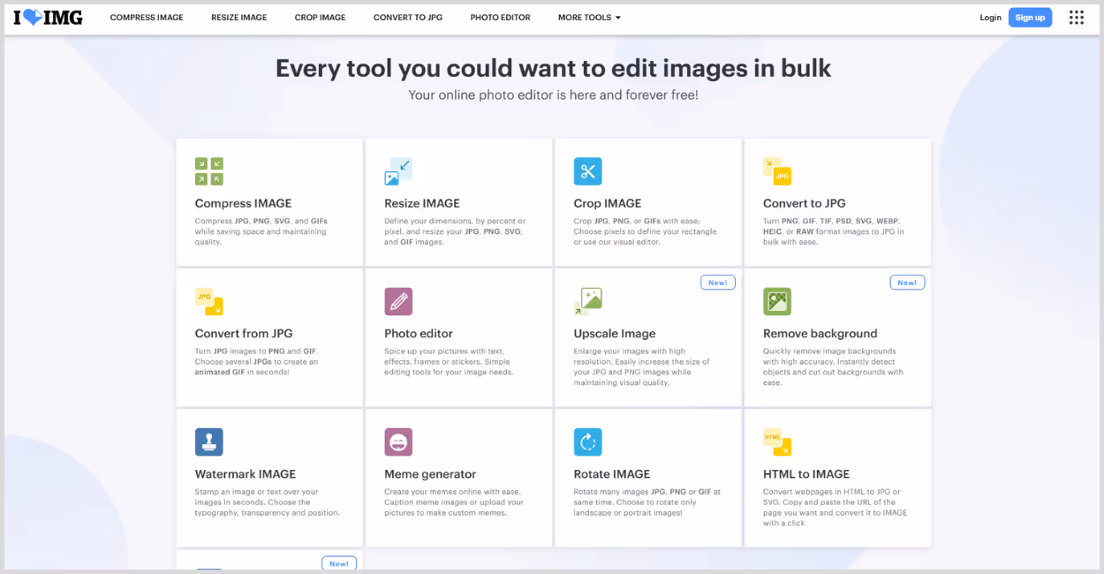Open the HTML to IMAGE card title
Screen dimensions: 1104x574
[x=806, y=474]
